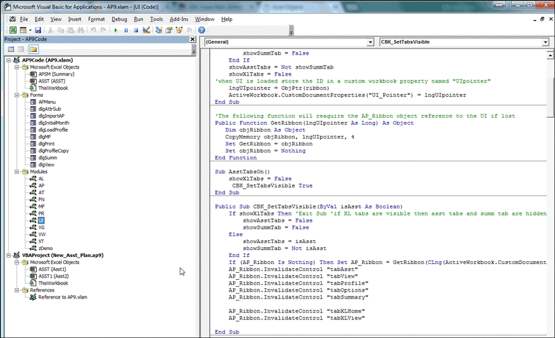Select the dlgProfileCopy form
555x338 pixels.
[x=53, y=150]
